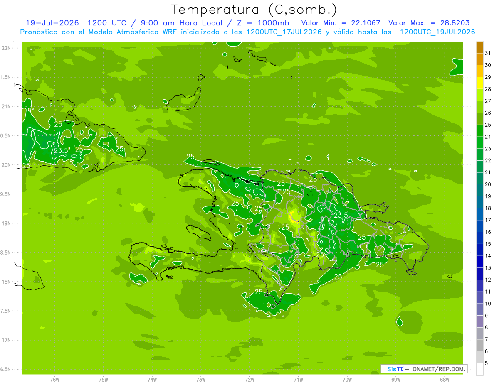Click the "8" value on the color scale
The image size is (499, 385).
[487, 328]
